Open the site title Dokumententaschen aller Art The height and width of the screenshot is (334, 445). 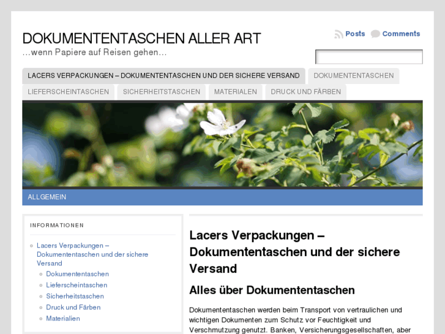[141, 39]
